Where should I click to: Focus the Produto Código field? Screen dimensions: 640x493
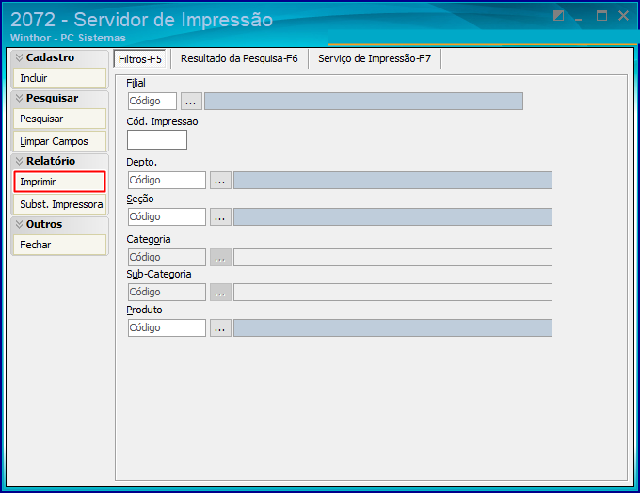tap(167, 327)
